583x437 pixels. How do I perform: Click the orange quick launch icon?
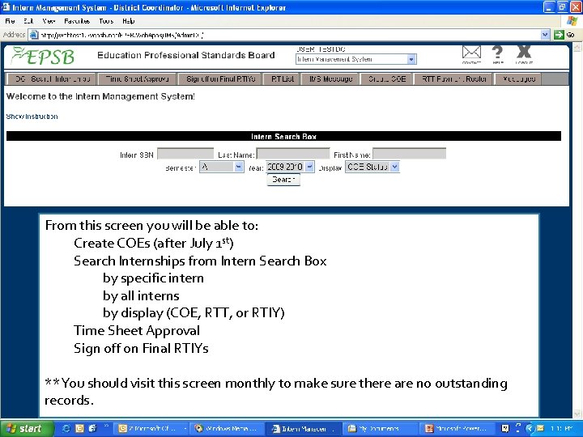79,428
